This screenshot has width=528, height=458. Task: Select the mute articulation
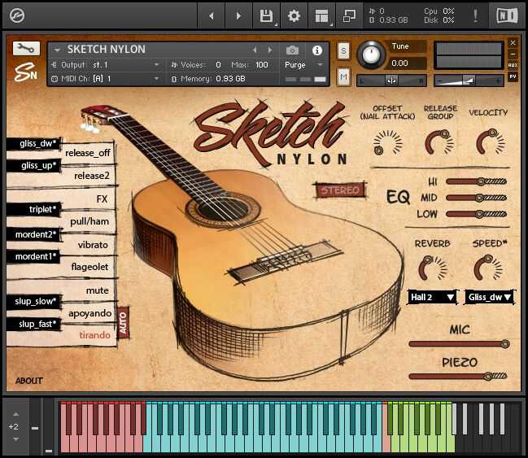[98, 290]
